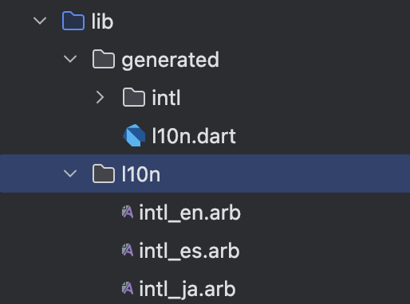Viewport: 410px width, 304px height.
Task: Select the l10n.dart file
Action: pyautogui.click(x=194, y=136)
